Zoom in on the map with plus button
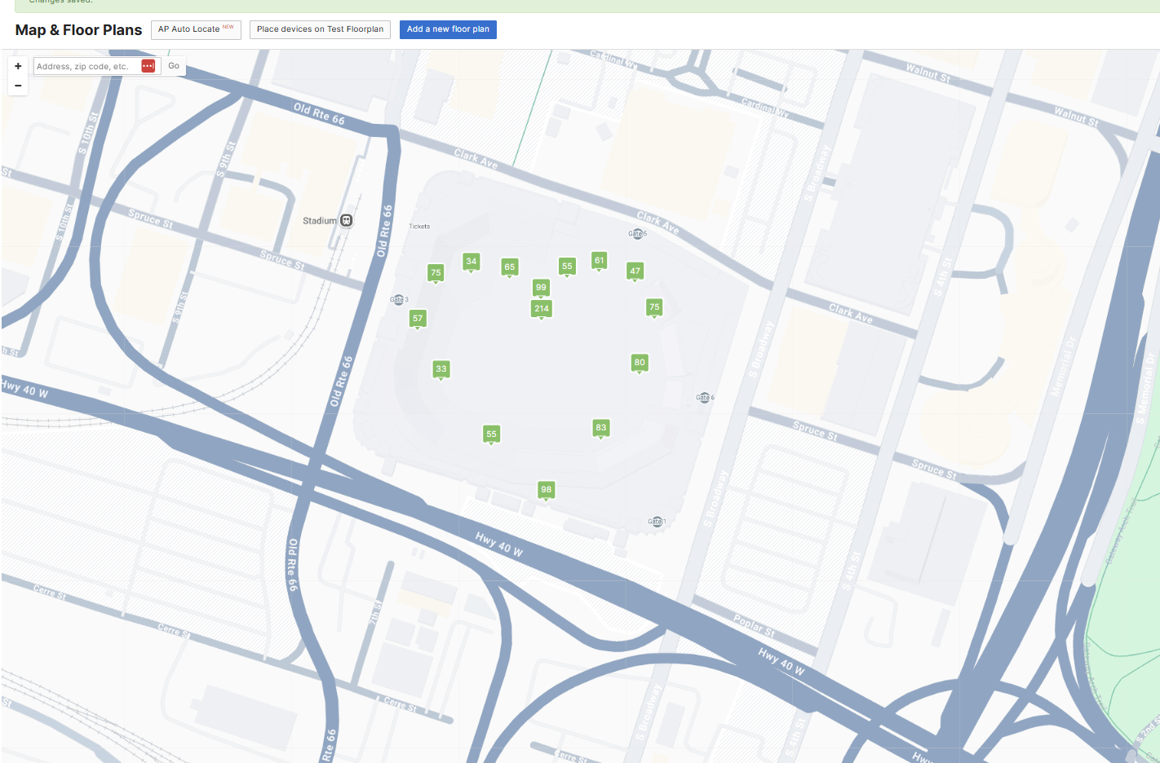 (x=18, y=66)
